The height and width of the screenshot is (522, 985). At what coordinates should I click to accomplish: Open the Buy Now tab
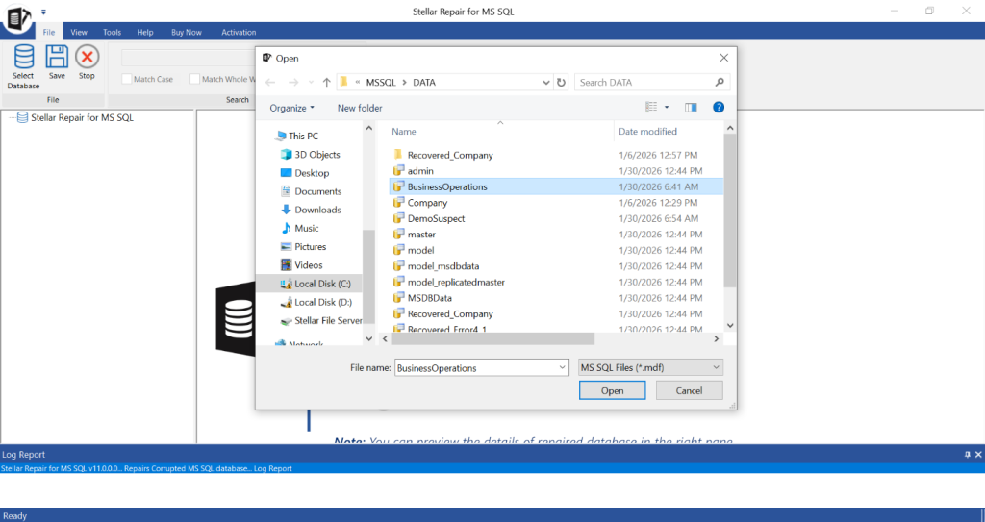coord(187,32)
